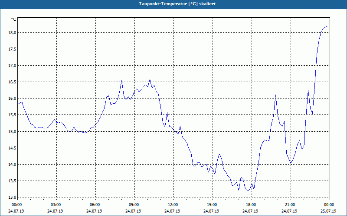Pick the 16,0 y-axis label
The height and width of the screenshot is (216, 347).
click(x=13, y=98)
